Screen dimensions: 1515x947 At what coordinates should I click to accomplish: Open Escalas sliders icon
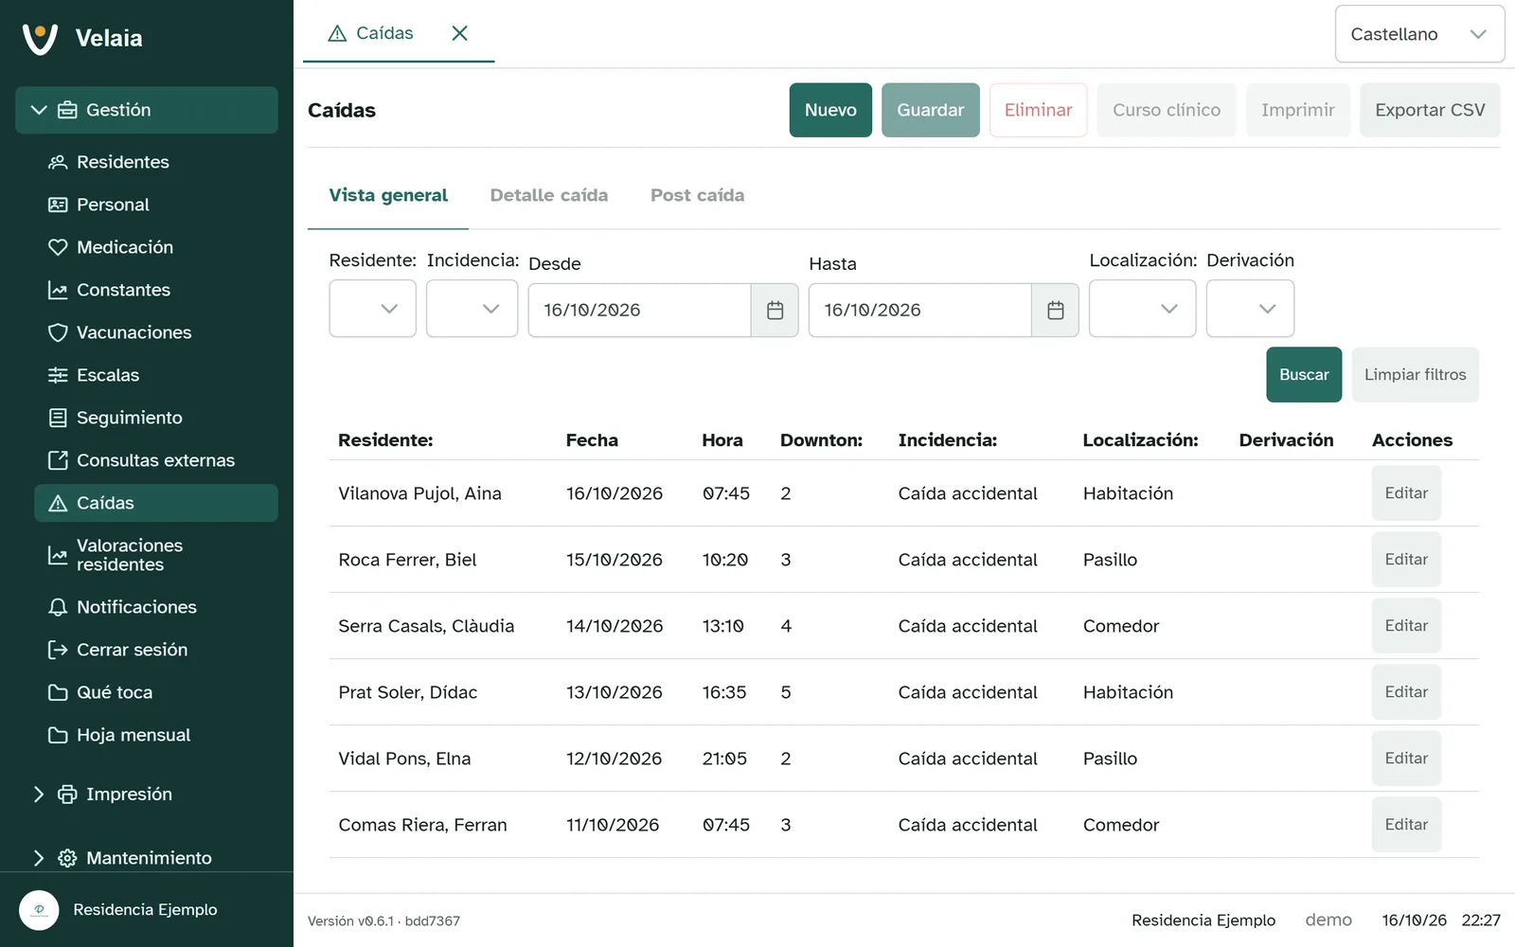(58, 375)
